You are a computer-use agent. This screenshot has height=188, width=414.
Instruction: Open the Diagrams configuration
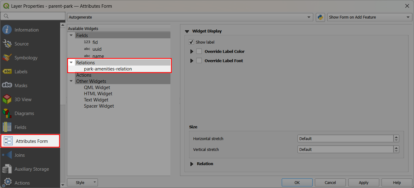pos(24,113)
